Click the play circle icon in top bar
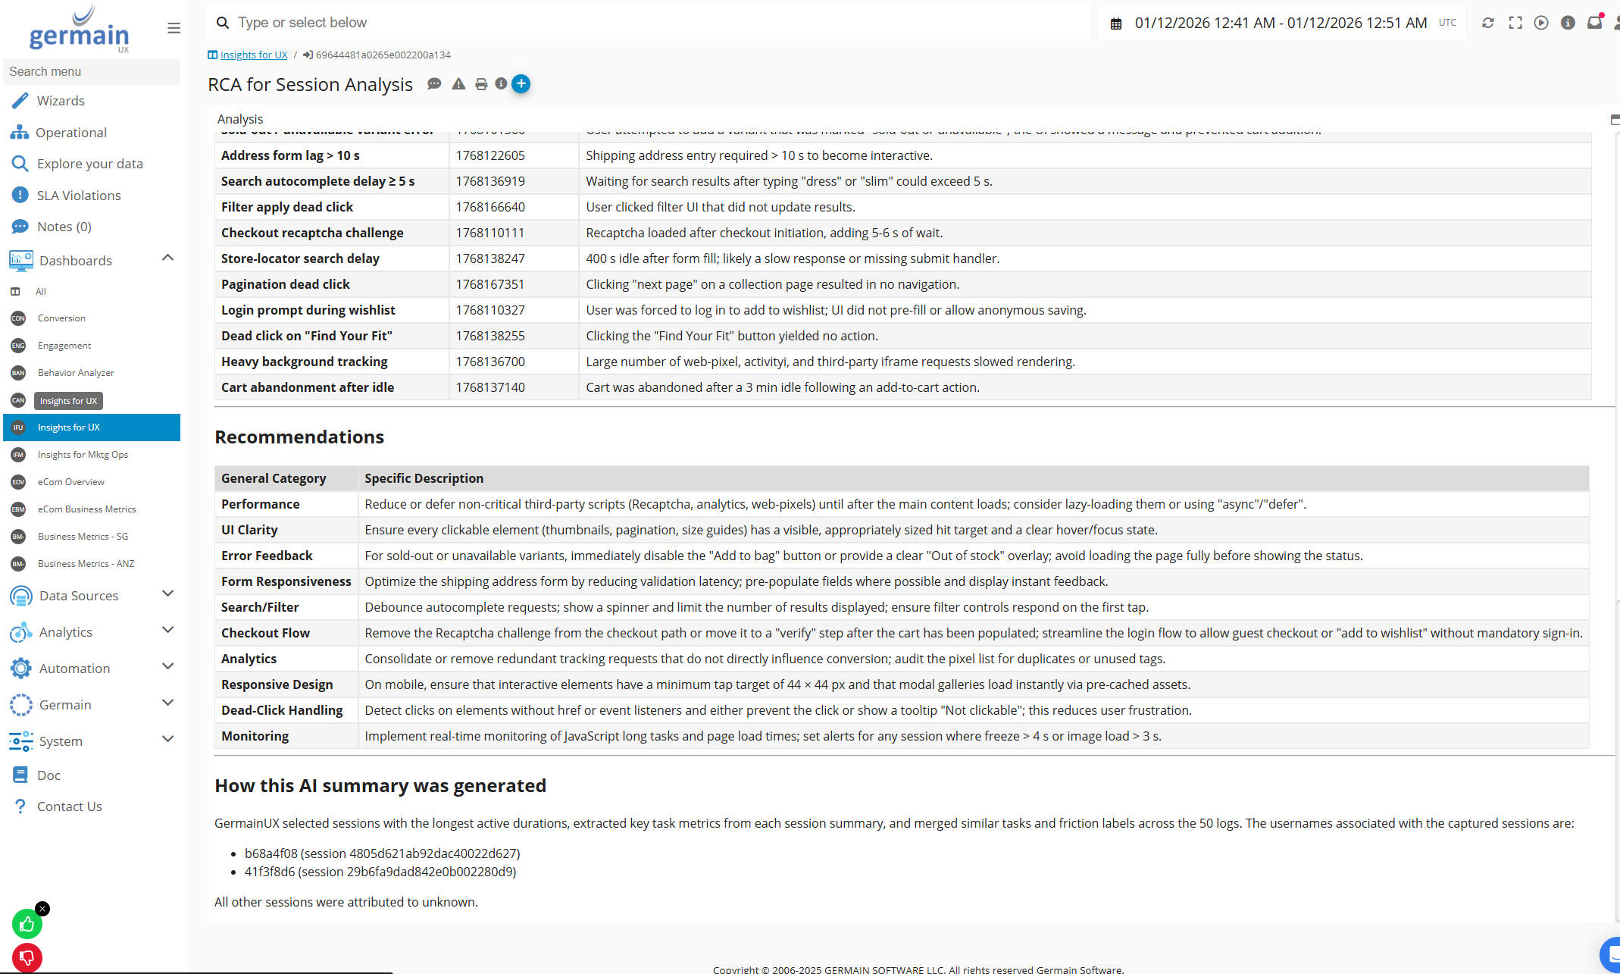This screenshot has width=1620, height=974. click(1541, 23)
